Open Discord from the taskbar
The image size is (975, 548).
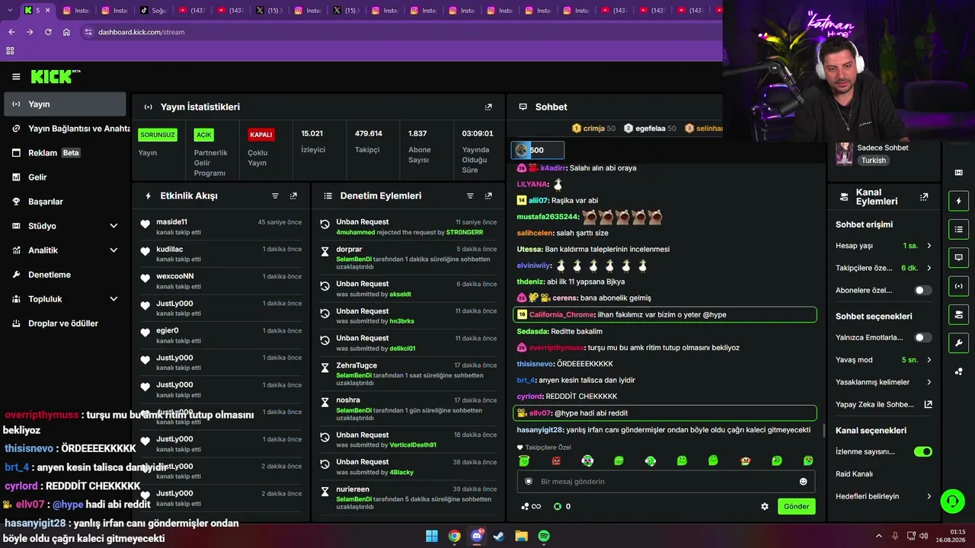coord(477,536)
